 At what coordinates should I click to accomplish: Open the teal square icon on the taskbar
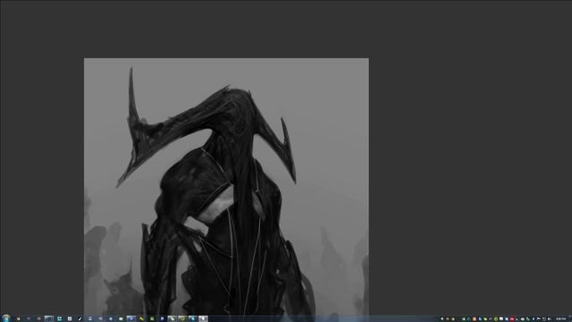60,318
